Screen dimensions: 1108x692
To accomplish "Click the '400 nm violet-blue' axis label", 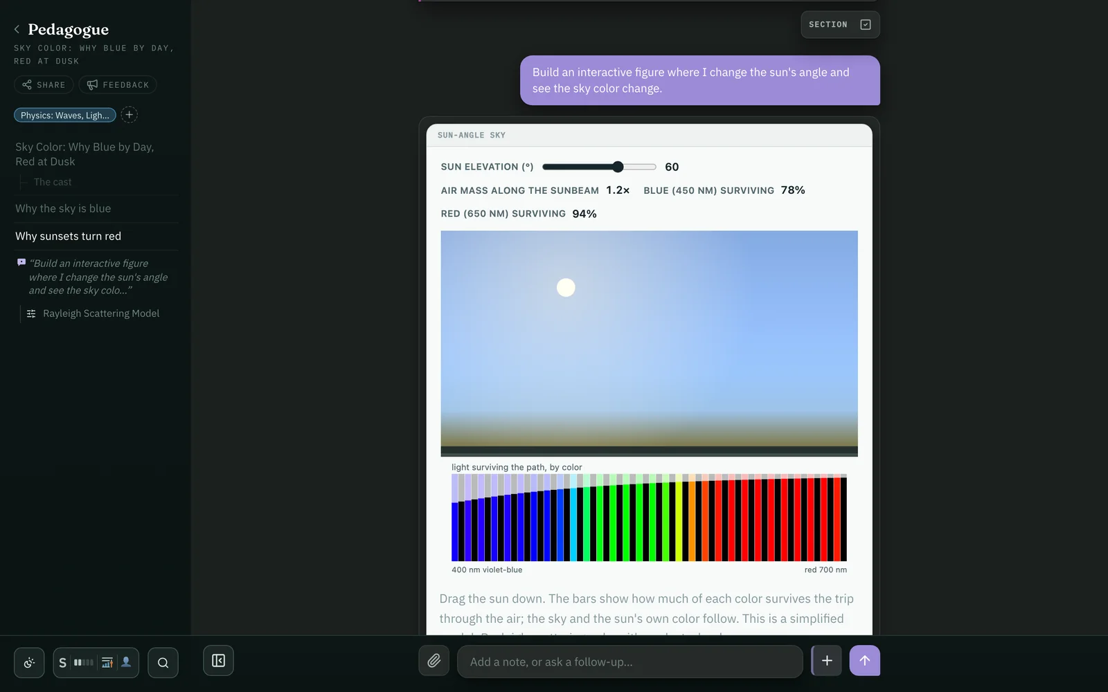I will pyautogui.click(x=487, y=570).
